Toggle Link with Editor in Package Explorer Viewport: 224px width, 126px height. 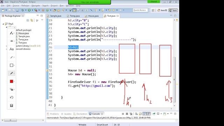tap(31, 20)
